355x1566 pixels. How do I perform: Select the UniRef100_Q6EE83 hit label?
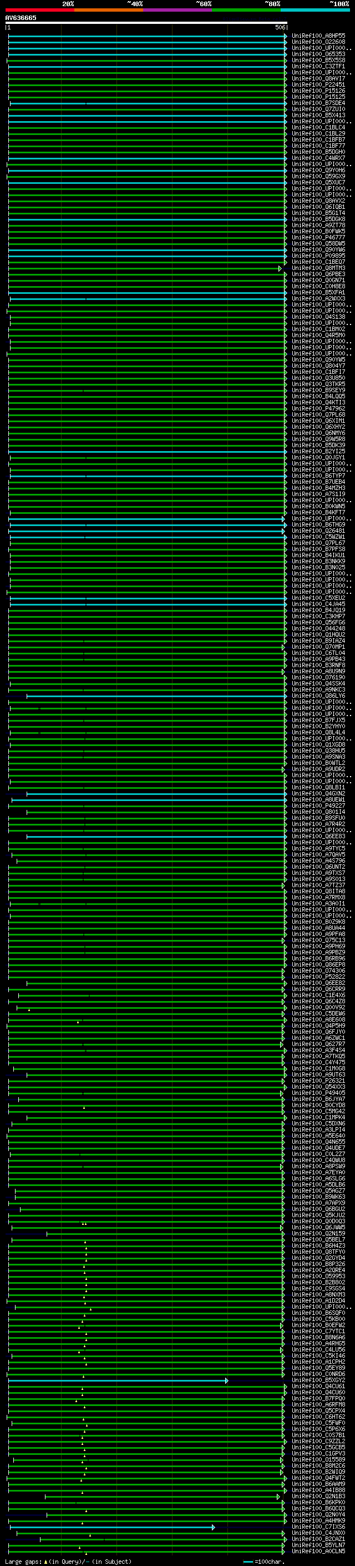318,837
